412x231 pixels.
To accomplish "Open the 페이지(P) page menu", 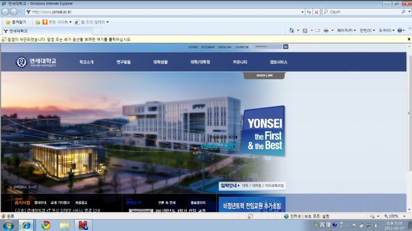I will click(346, 31).
